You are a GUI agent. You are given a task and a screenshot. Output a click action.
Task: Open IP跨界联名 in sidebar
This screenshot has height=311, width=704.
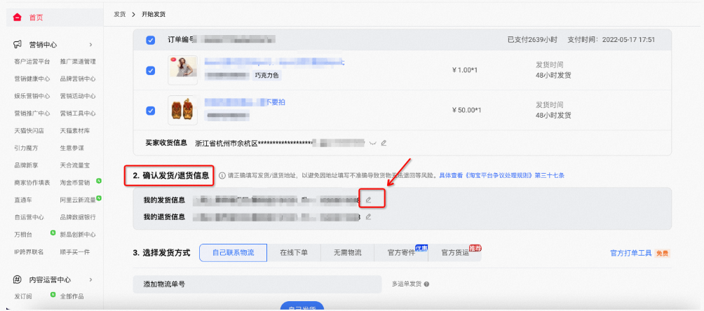pyautogui.click(x=29, y=251)
